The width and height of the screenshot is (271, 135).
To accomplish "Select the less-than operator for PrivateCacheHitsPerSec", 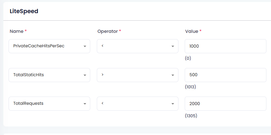I will pyautogui.click(x=137, y=46).
